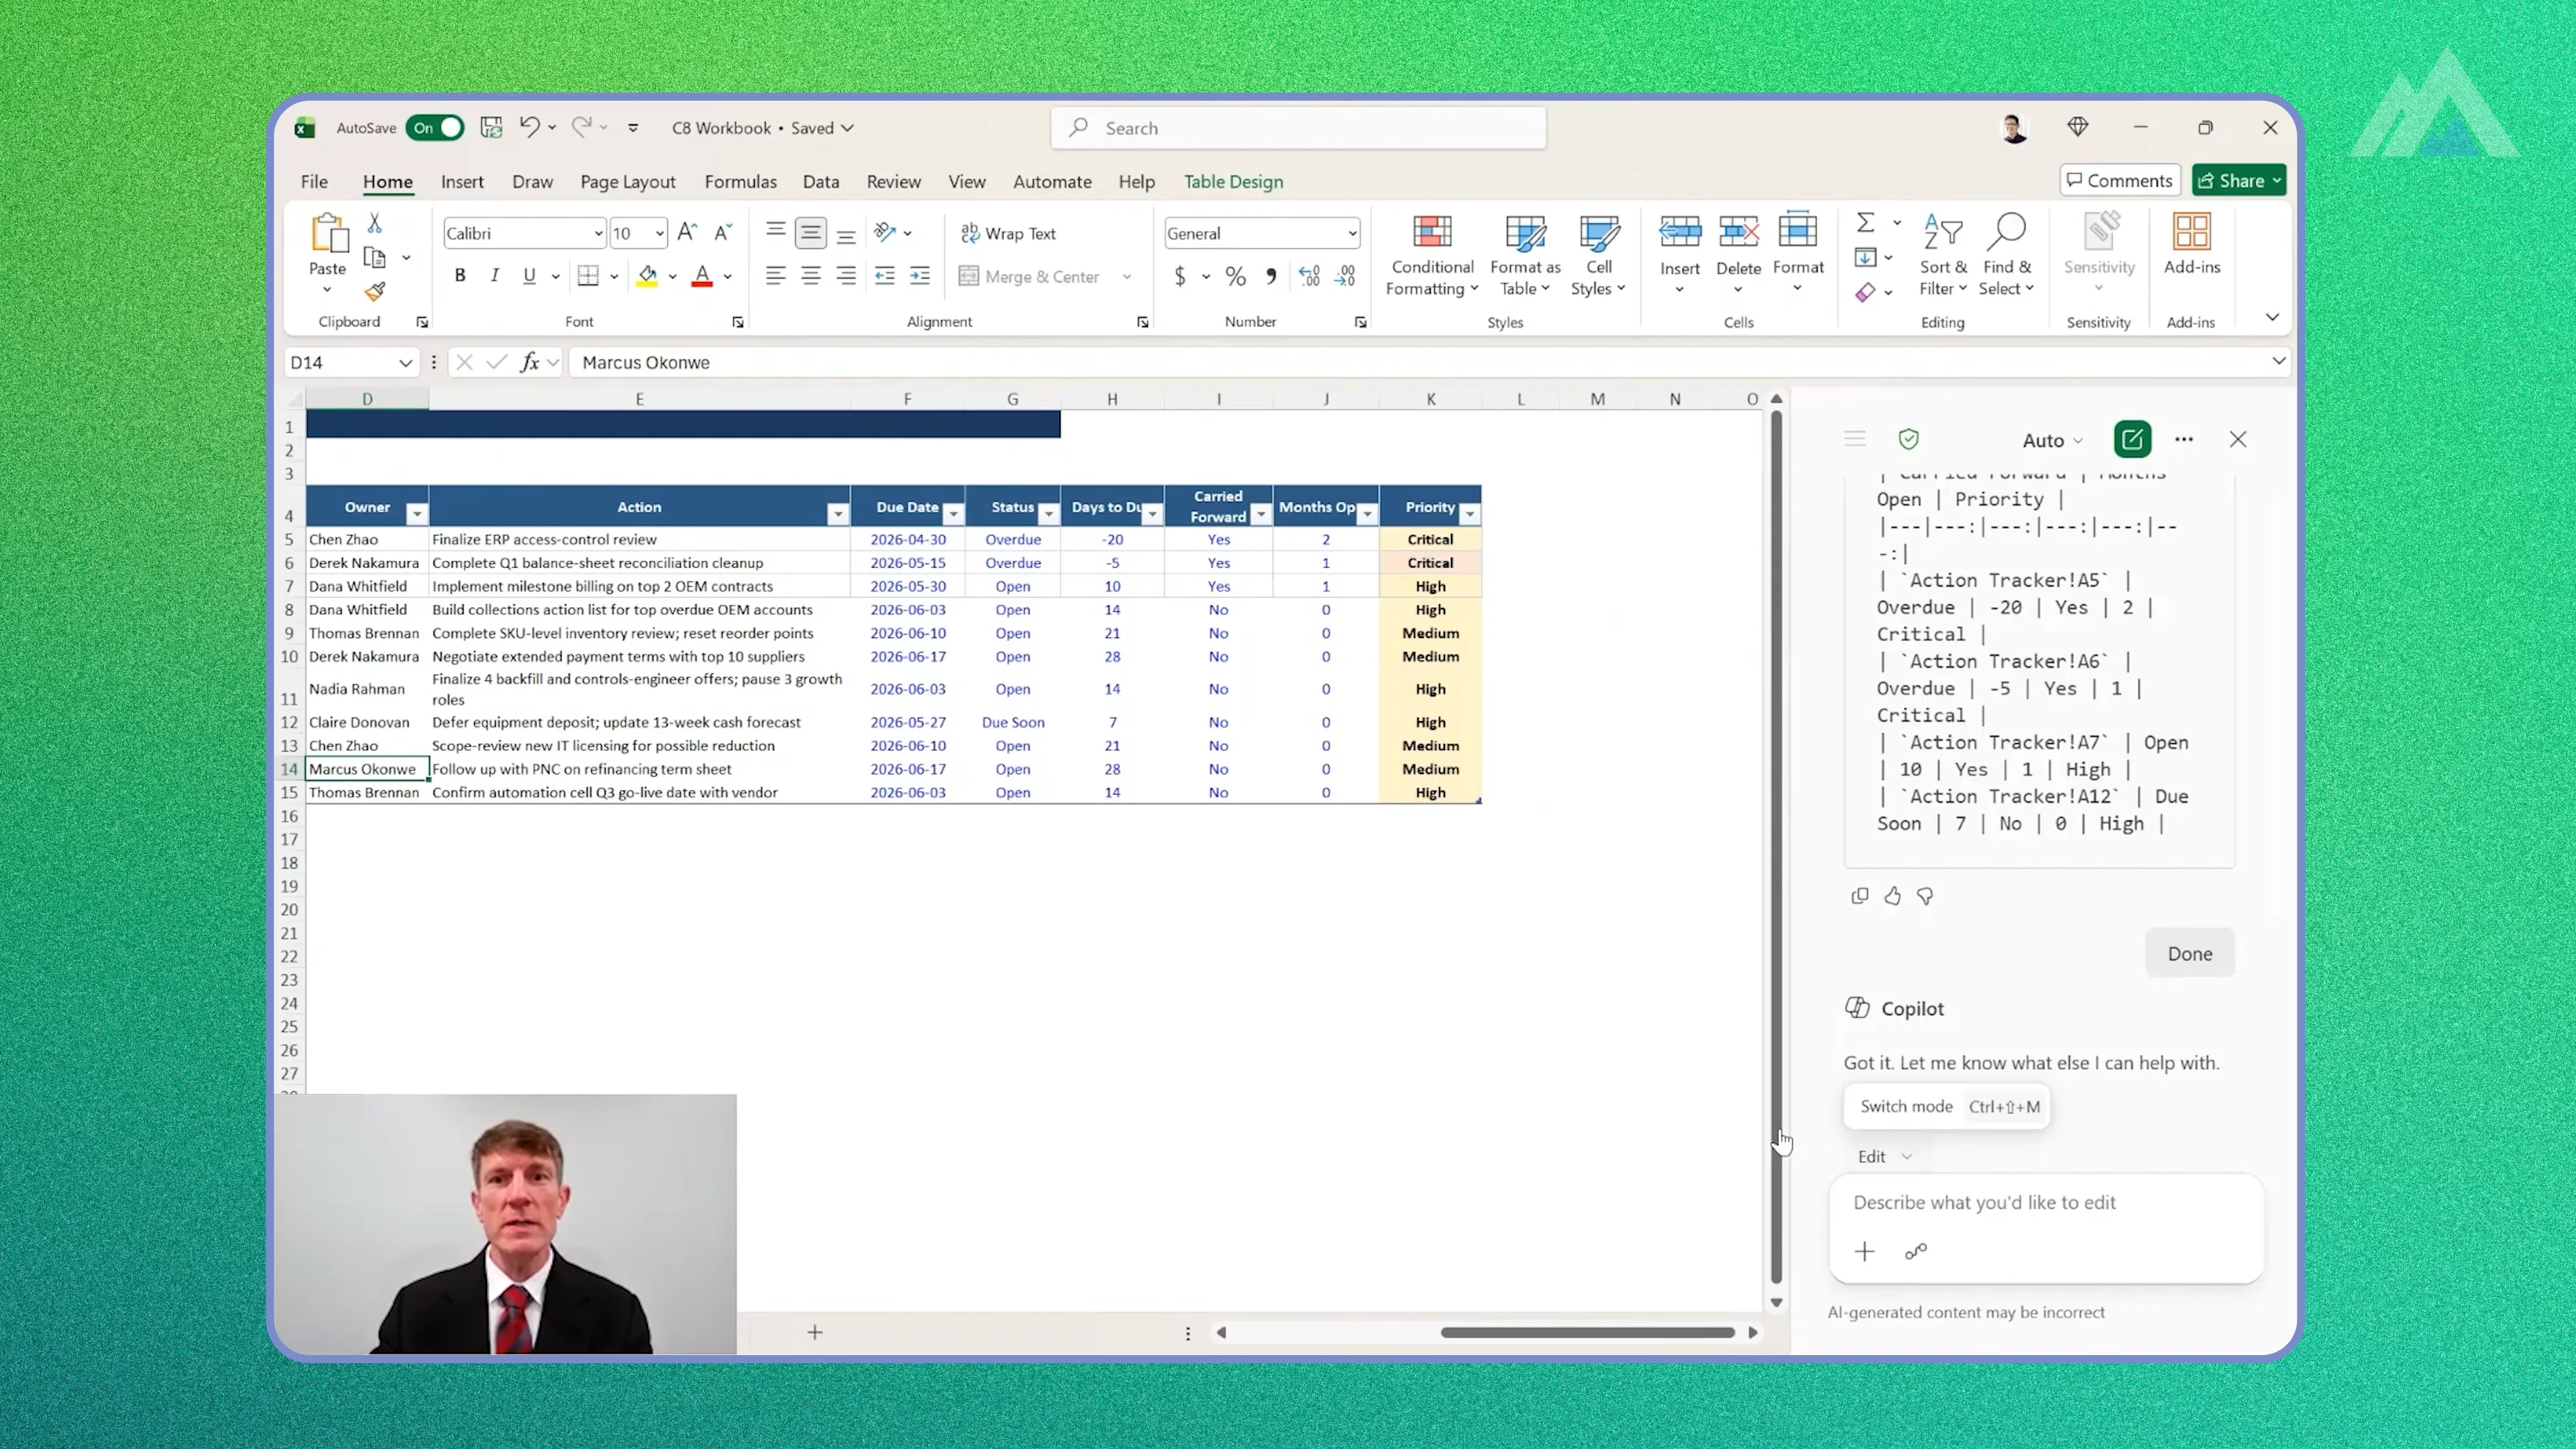
Task: Toggle Wrap Text
Action: [1008, 233]
